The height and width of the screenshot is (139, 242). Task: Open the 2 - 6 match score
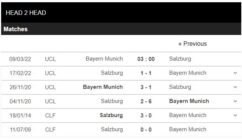tap(146, 101)
